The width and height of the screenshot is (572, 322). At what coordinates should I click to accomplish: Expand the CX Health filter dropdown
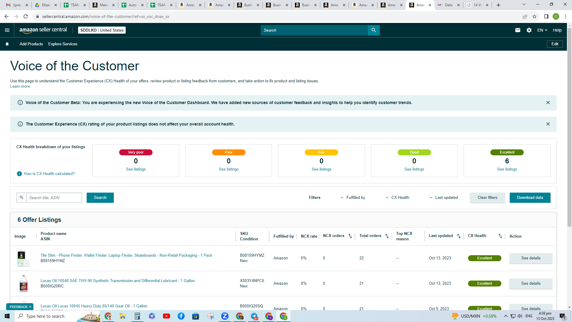coord(397,198)
